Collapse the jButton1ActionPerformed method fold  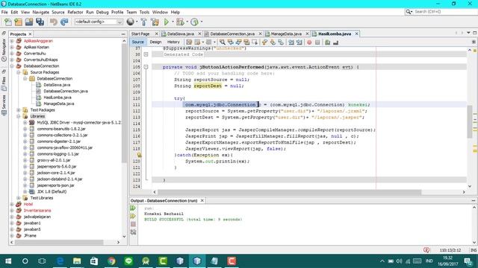[146, 67]
